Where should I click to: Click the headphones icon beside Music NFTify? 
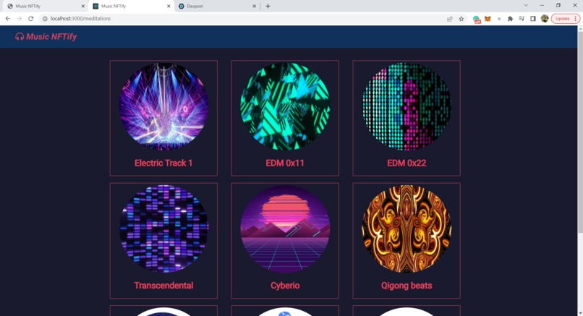[20, 36]
